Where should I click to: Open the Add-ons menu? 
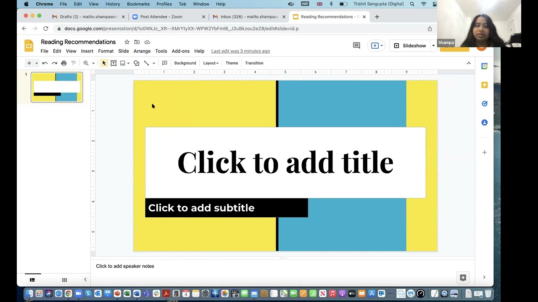point(181,51)
